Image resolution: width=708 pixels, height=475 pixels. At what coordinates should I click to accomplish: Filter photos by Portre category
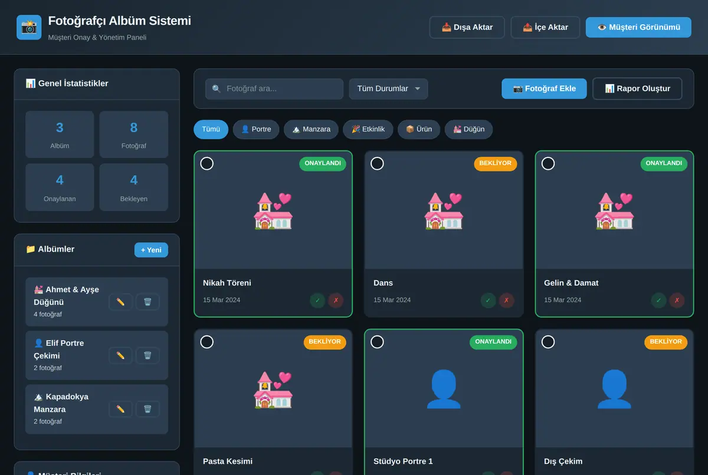[x=256, y=130]
